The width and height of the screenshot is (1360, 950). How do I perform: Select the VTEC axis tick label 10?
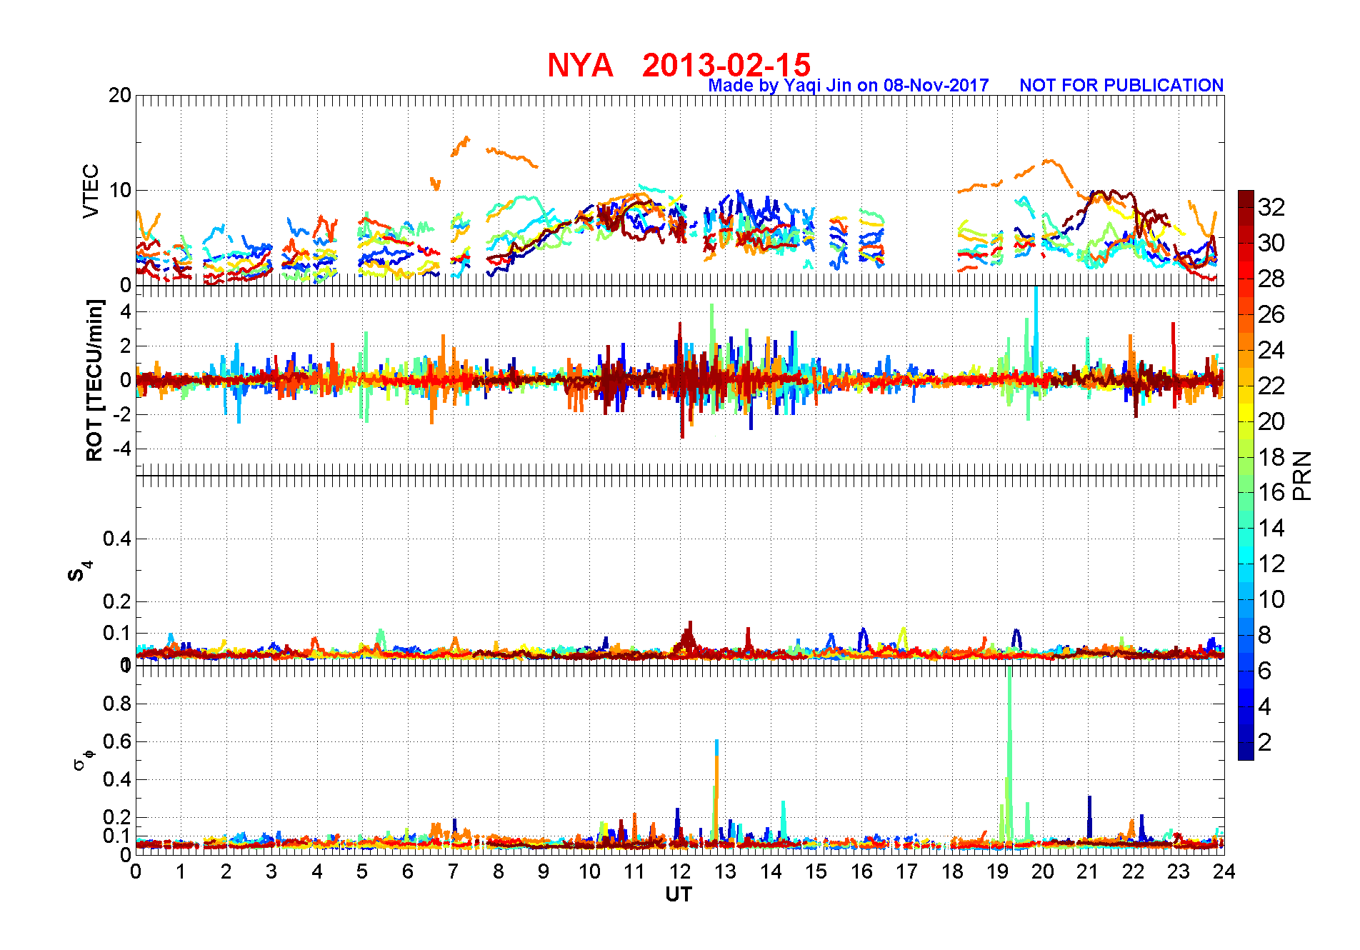click(120, 190)
